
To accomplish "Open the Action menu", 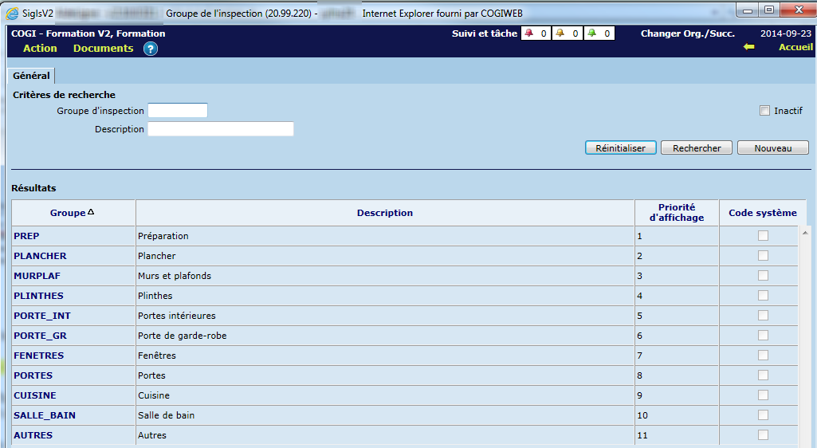I will pyautogui.click(x=40, y=49).
